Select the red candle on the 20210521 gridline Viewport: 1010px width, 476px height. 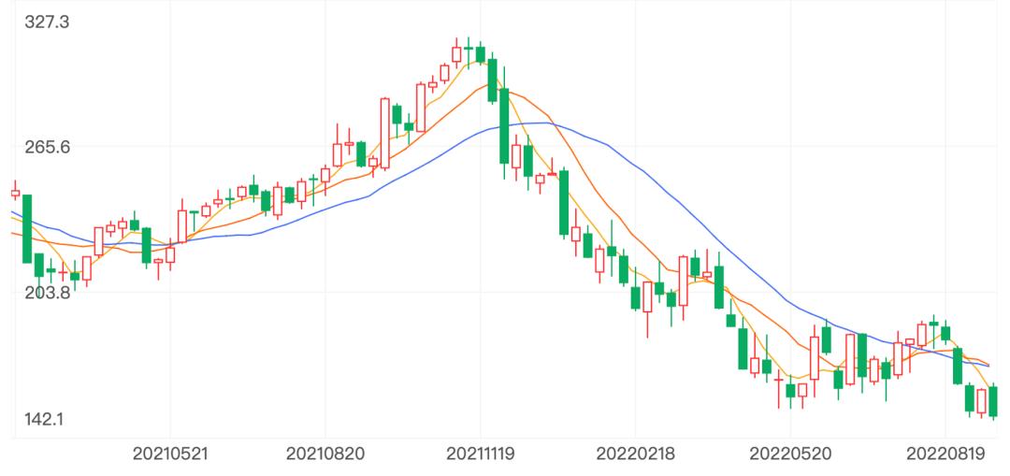170,254
